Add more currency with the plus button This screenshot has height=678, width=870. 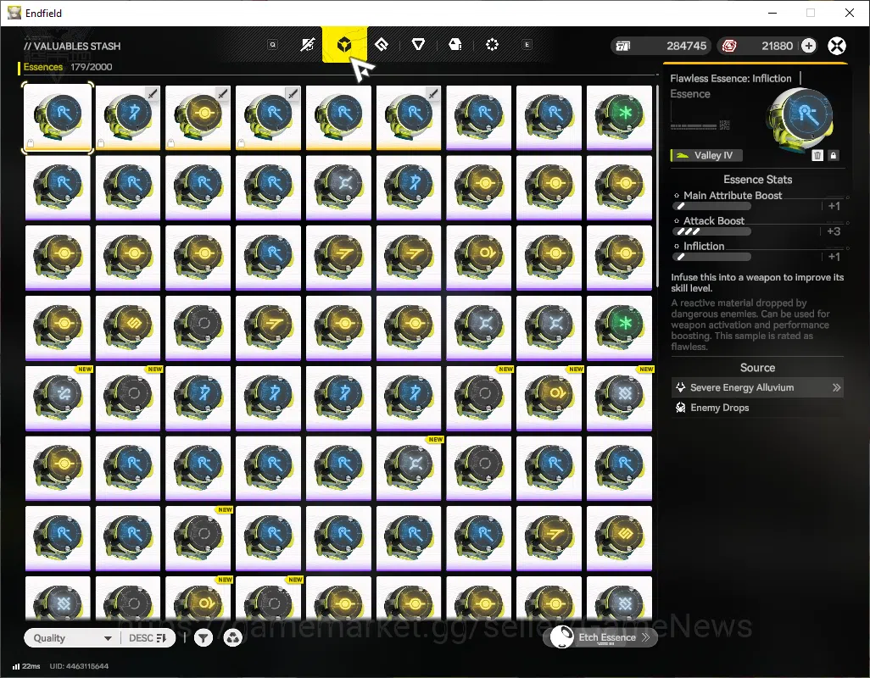808,46
